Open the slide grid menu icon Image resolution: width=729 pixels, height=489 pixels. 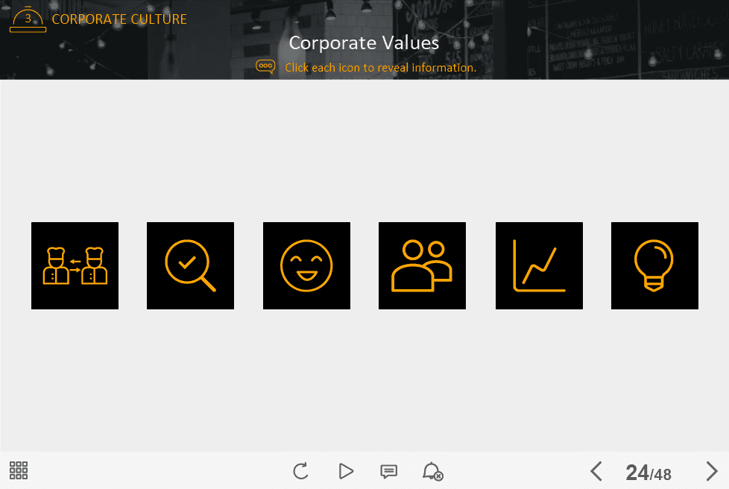(x=19, y=470)
